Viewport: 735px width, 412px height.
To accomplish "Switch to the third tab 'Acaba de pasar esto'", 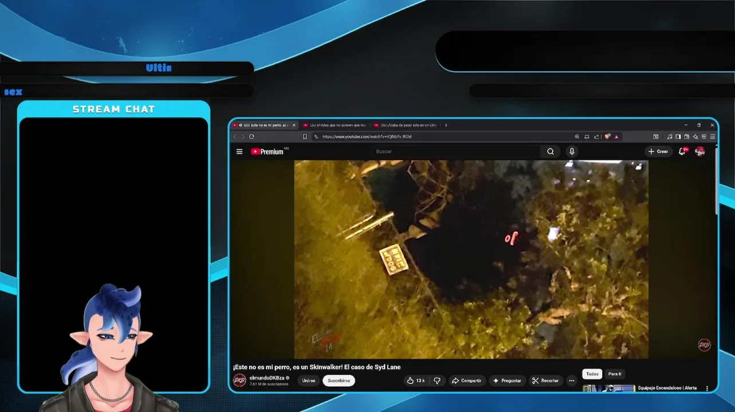I will (406, 125).
